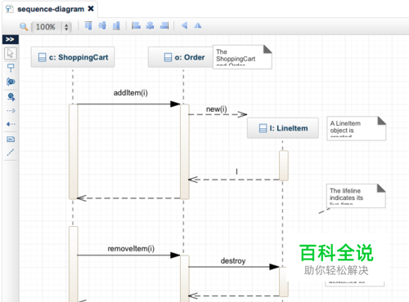
Task: Select the gear-like blue palette tool
Action: [11, 82]
